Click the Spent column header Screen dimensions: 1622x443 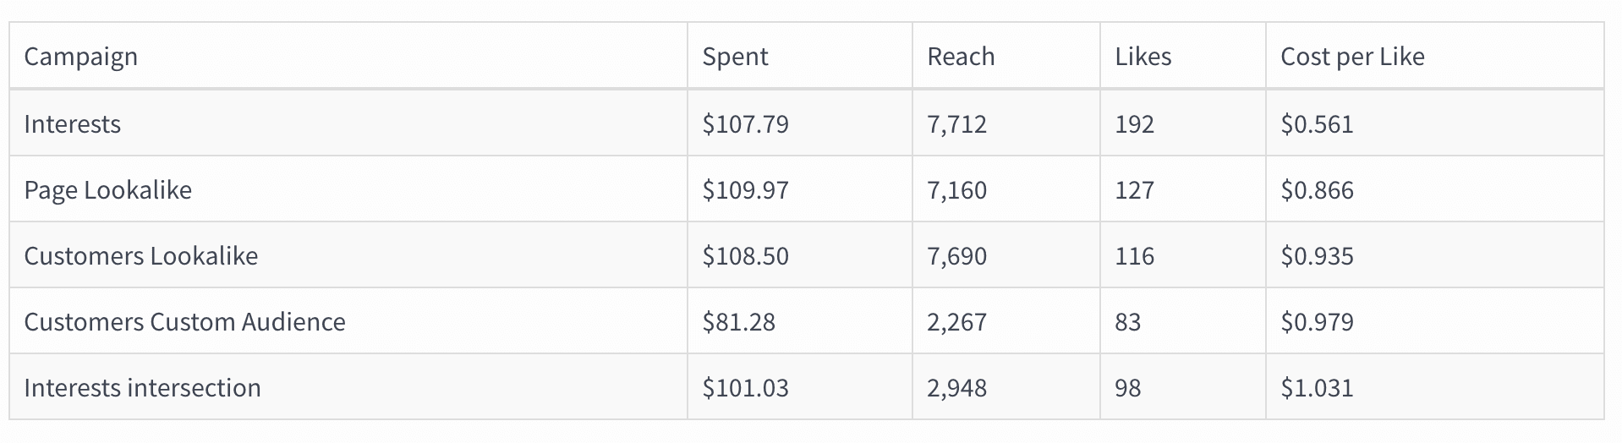[735, 57]
